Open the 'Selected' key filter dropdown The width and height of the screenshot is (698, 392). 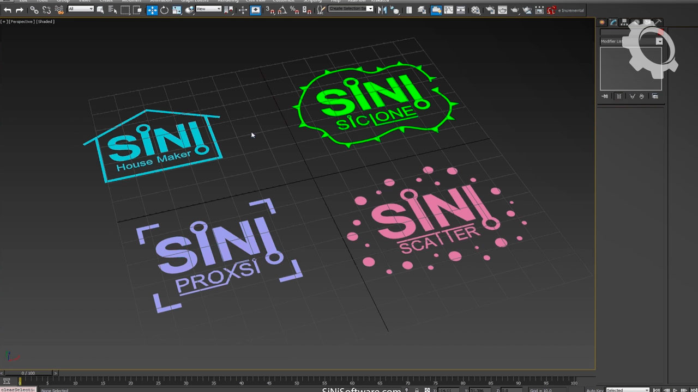[x=628, y=390]
